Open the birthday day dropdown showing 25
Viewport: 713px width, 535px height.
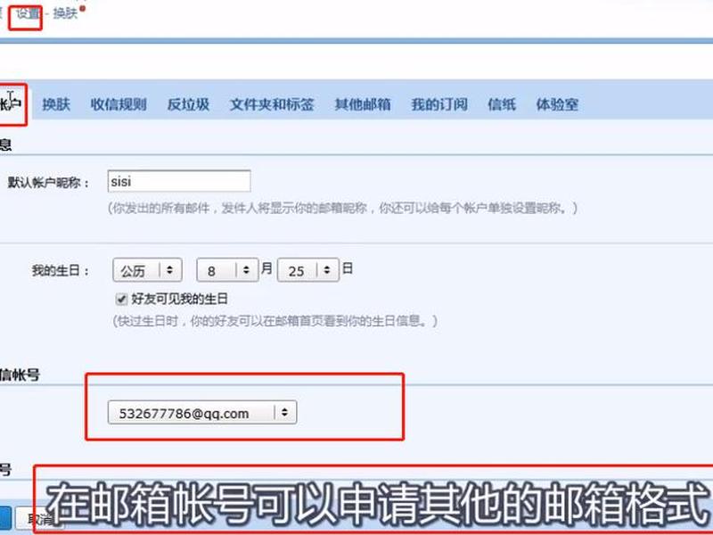click(x=308, y=270)
